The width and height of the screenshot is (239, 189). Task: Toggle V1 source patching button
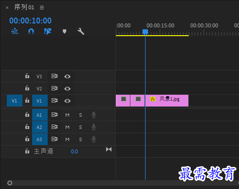tap(15, 101)
